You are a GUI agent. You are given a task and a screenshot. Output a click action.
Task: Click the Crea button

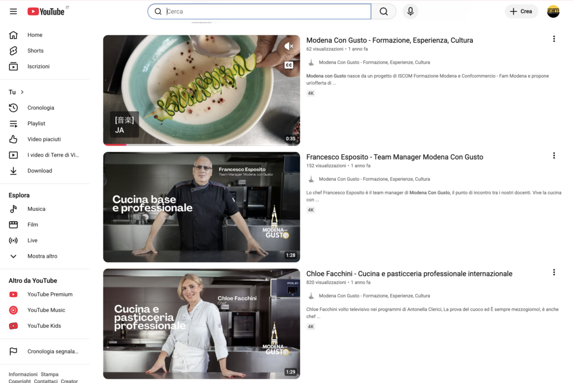pos(521,12)
